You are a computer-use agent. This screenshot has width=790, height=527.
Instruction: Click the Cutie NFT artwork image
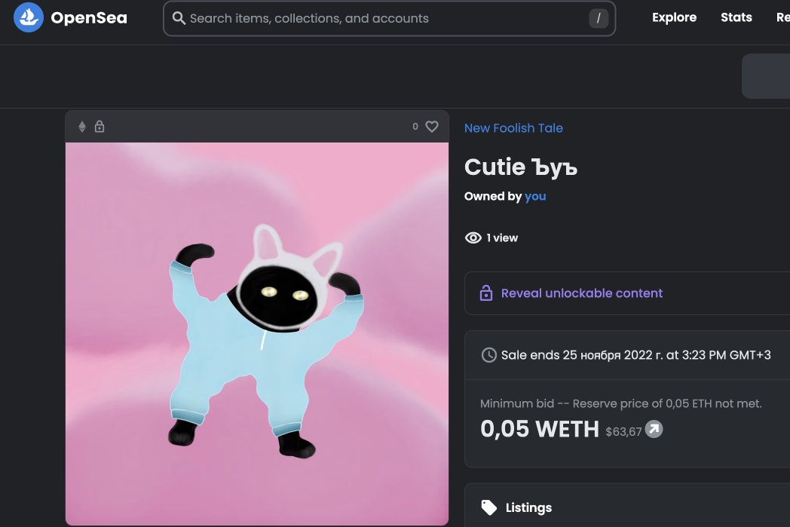257,332
